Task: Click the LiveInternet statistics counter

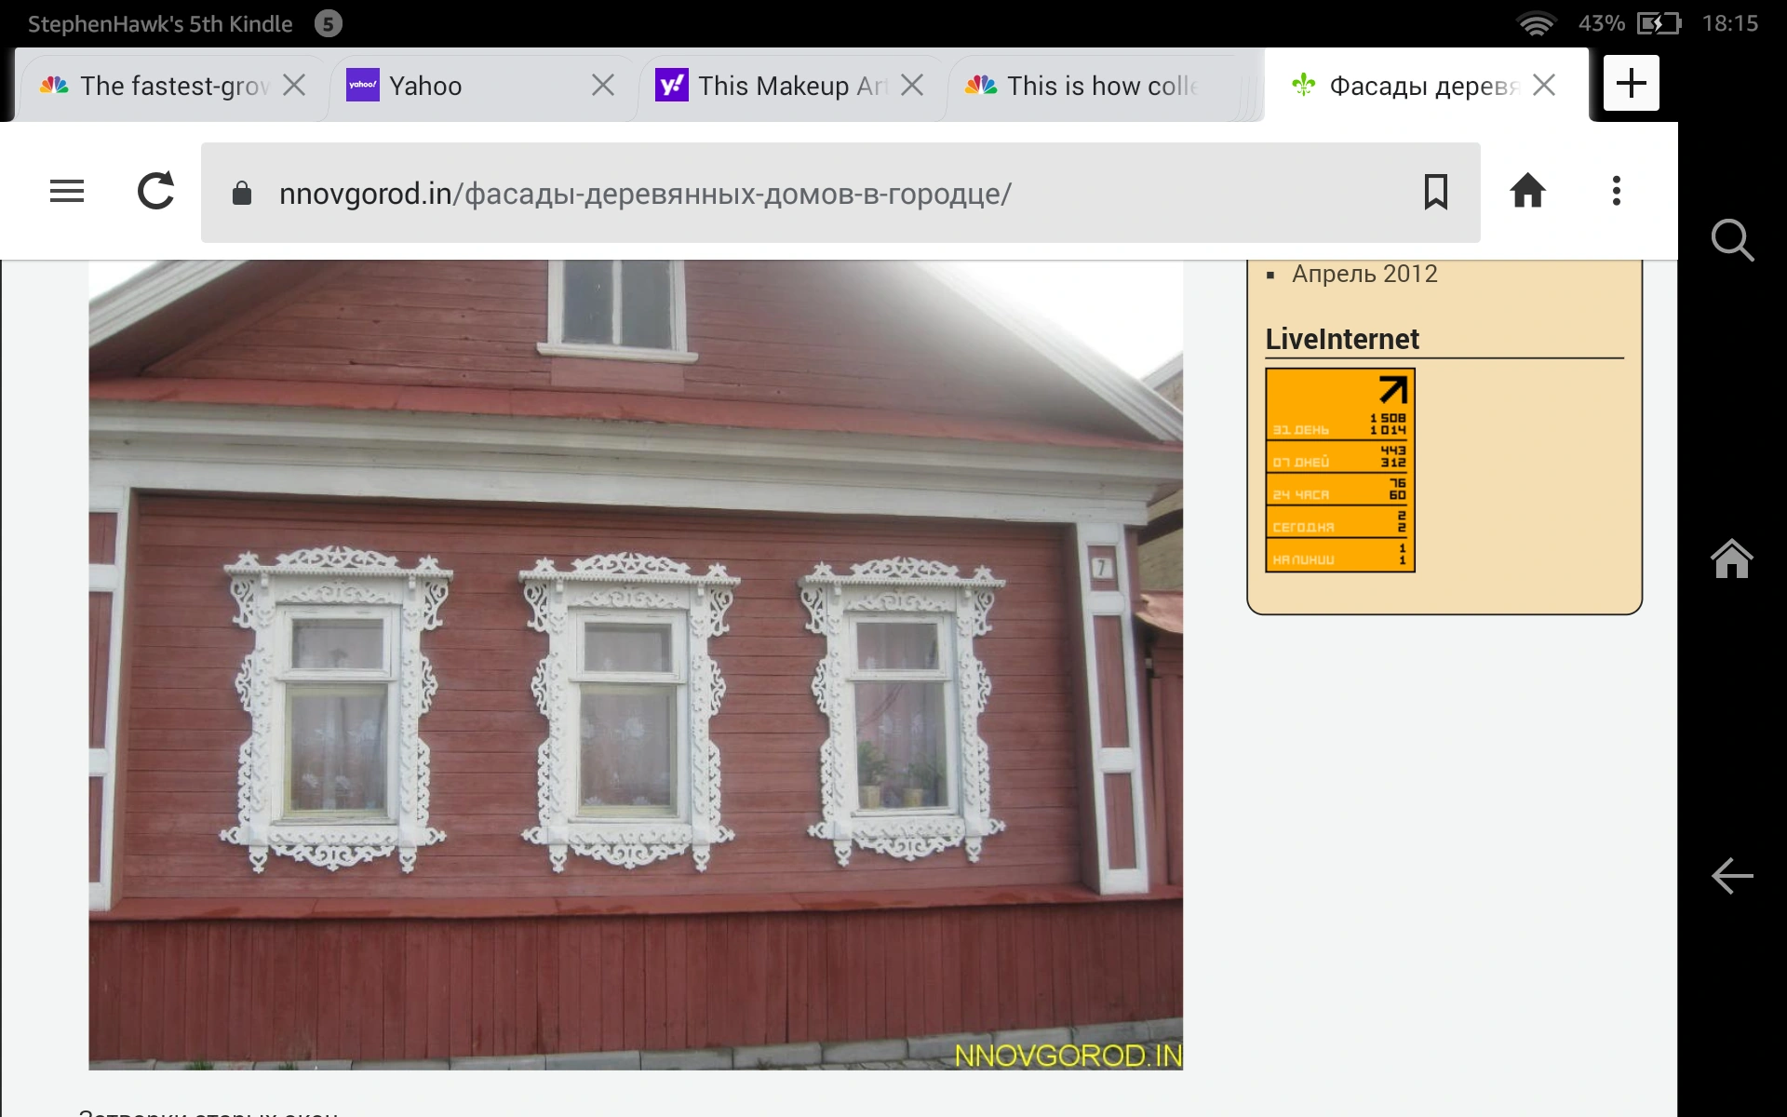Action: coord(1339,470)
